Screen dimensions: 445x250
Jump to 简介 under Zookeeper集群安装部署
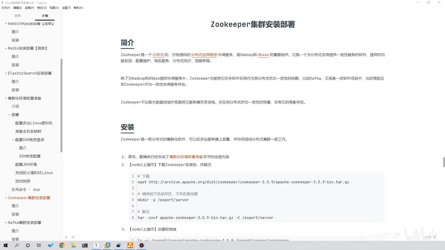[x=15, y=206]
